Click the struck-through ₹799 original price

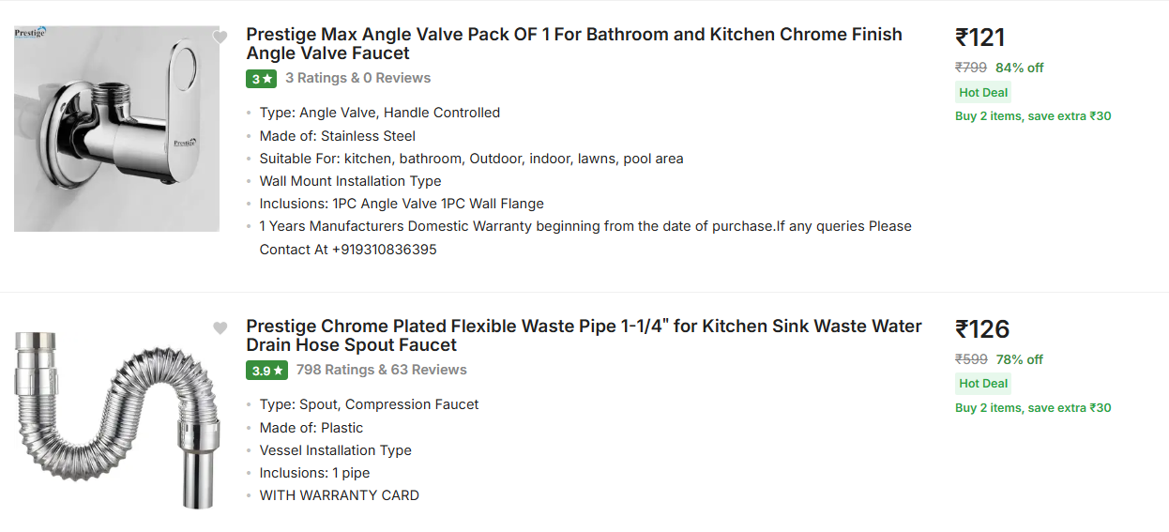pos(970,68)
